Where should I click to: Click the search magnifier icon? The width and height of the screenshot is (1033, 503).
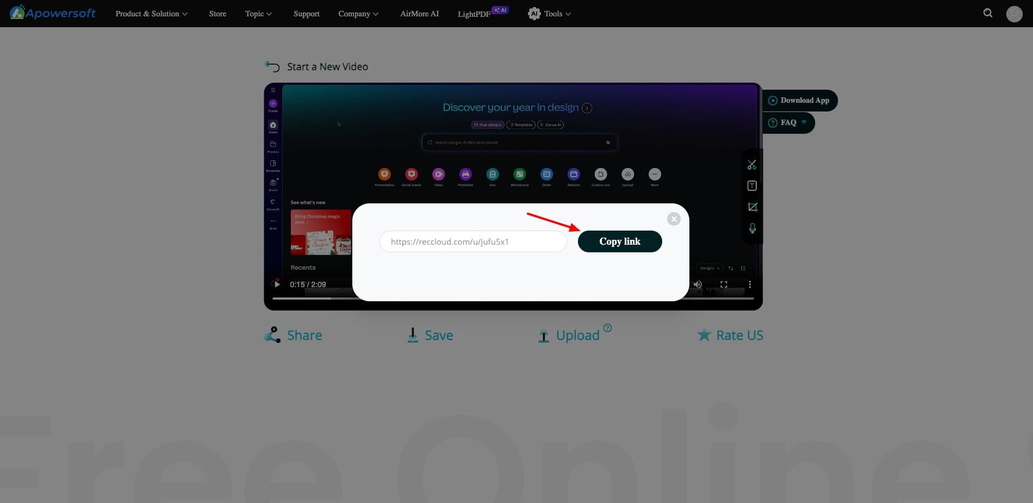tap(988, 13)
